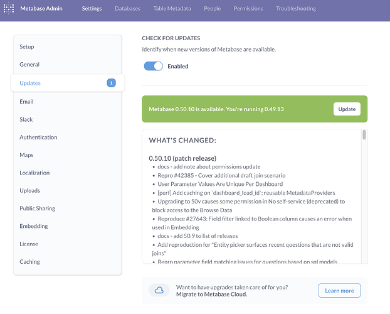
Task: Click the 'Enabled' toggle label
Action: tap(178, 67)
